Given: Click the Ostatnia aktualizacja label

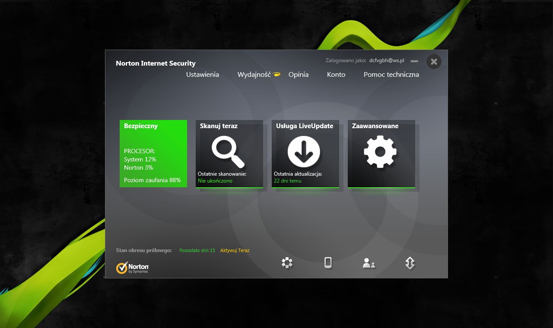Looking at the screenshot, I should (298, 174).
